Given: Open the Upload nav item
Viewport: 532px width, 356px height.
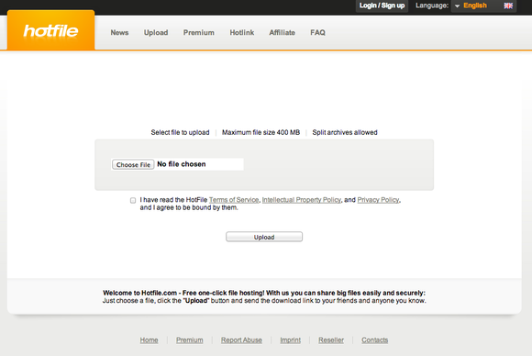Looking at the screenshot, I should pyautogui.click(x=156, y=33).
